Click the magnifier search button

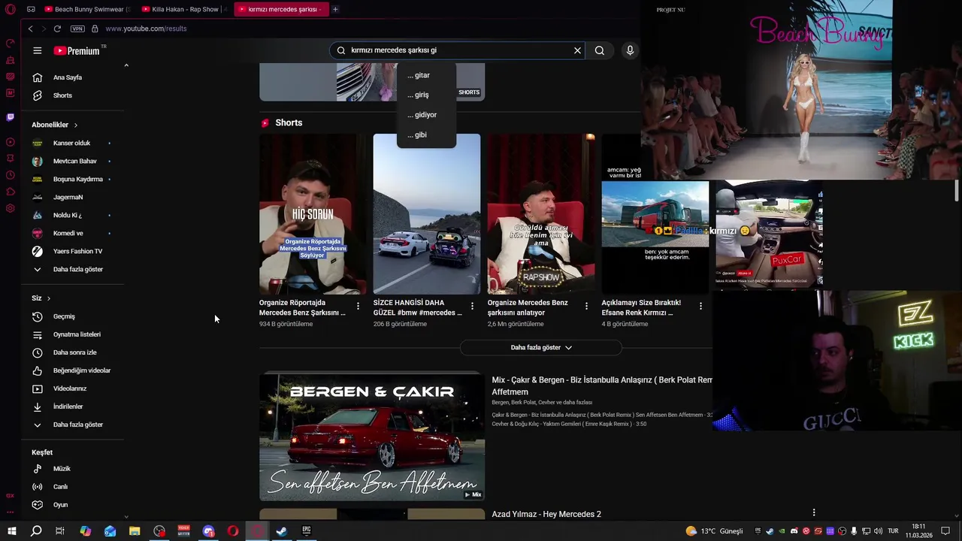pyautogui.click(x=599, y=50)
